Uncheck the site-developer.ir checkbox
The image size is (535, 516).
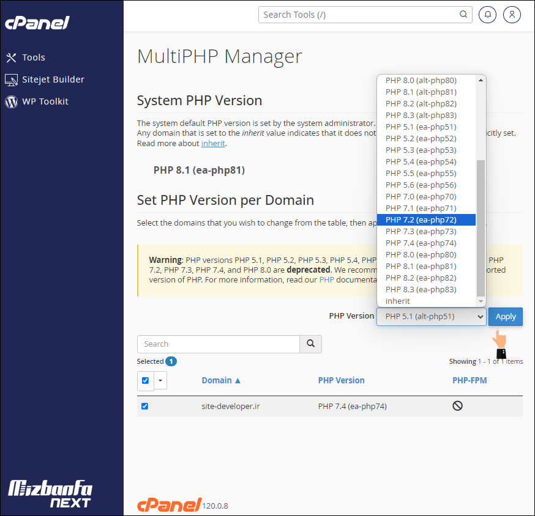[145, 406]
